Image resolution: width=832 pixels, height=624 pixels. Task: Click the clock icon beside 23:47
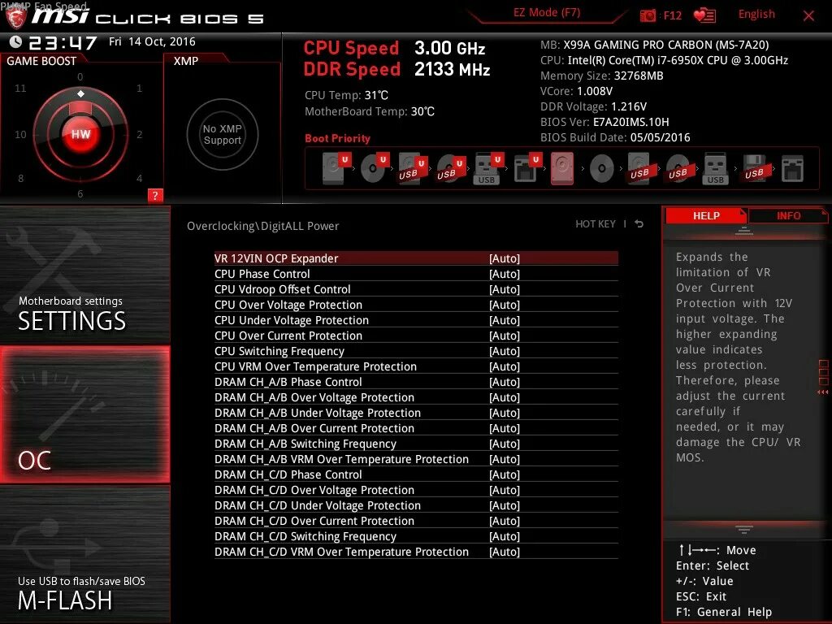tap(16, 41)
